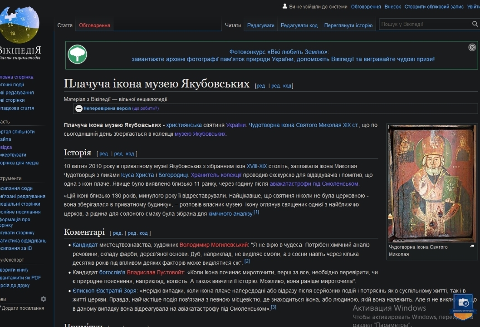Follow the музею Якубовських link

[x=200, y=134]
